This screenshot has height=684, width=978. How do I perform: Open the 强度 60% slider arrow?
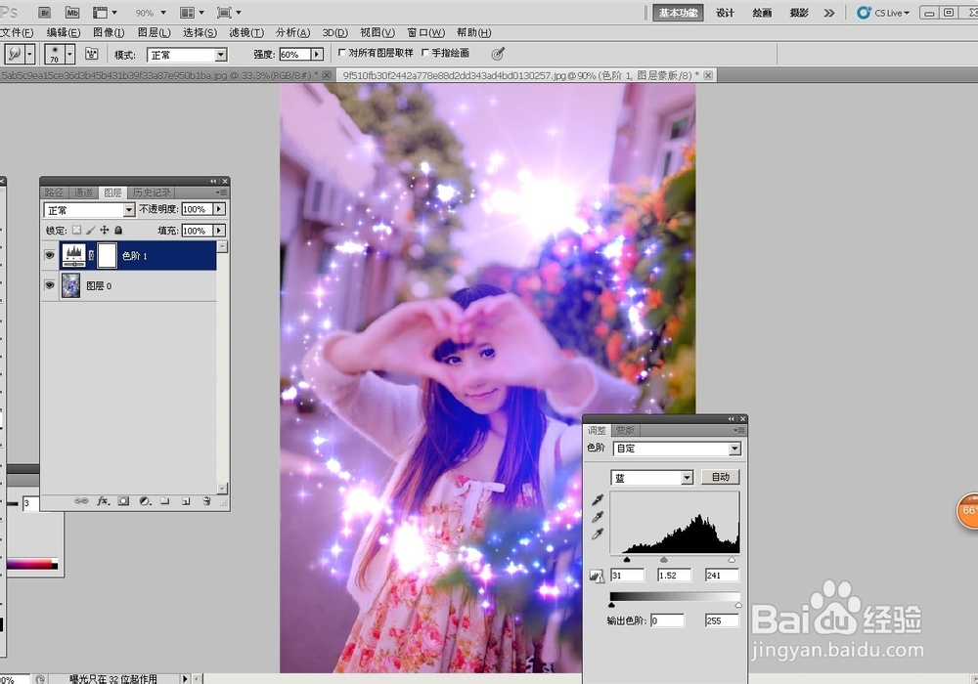tap(317, 54)
